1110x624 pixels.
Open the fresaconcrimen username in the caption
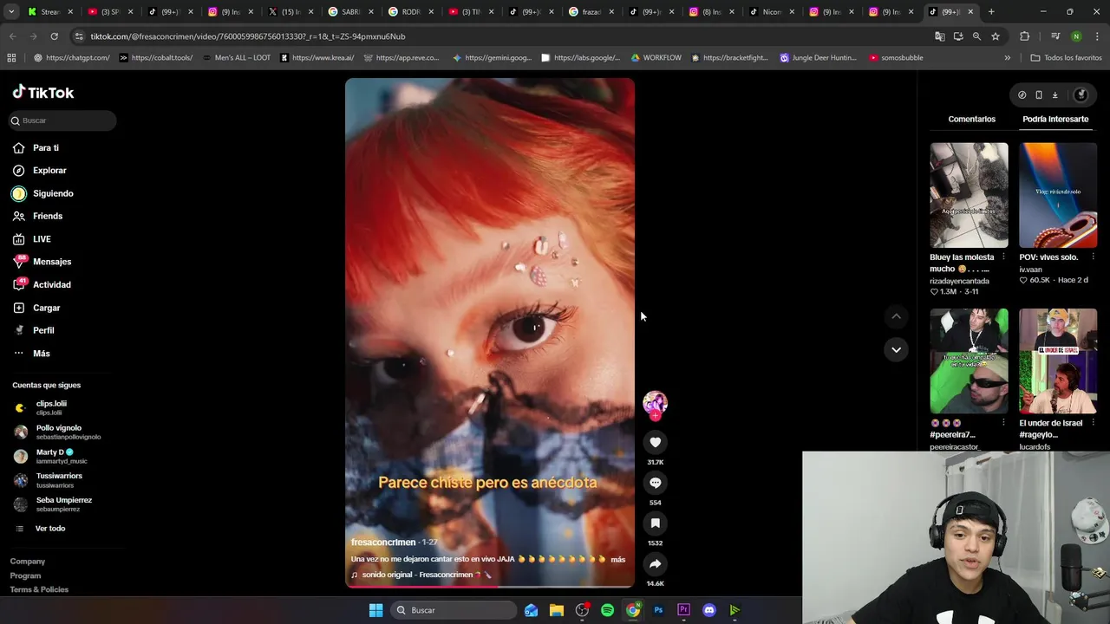click(x=383, y=543)
